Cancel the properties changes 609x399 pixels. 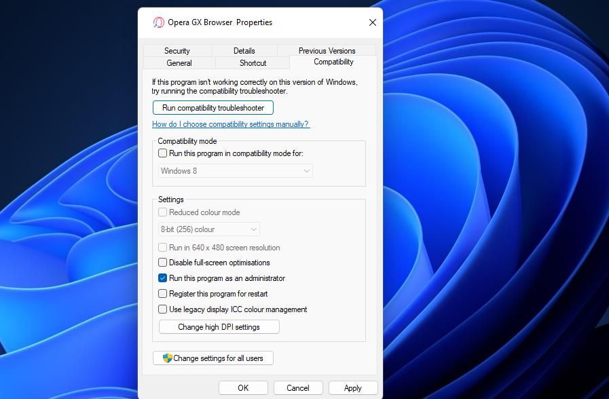pos(298,387)
